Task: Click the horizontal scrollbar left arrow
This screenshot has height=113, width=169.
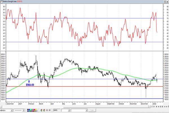Action: coord(1,107)
